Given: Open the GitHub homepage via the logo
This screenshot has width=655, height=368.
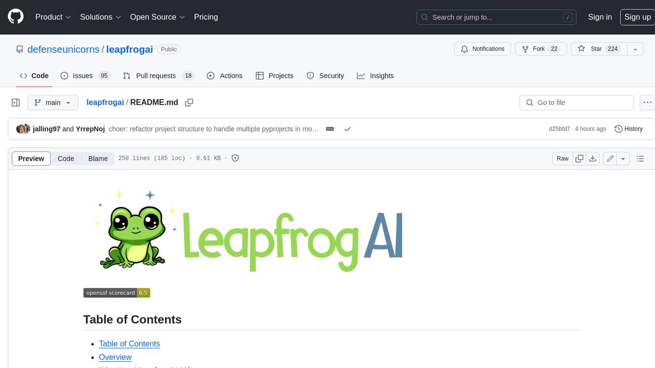Looking at the screenshot, I should pyautogui.click(x=15, y=17).
